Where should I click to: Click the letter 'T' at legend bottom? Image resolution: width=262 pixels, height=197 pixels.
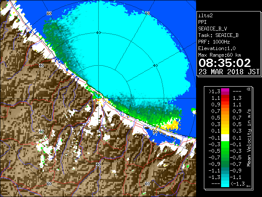pyautogui.click(x=249, y=186)
